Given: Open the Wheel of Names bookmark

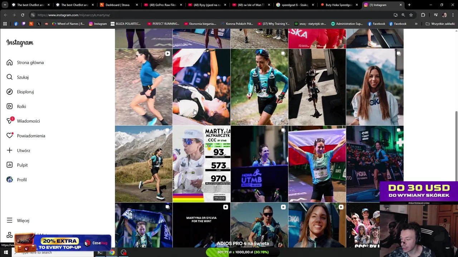Looking at the screenshot, I should pos(68,24).
